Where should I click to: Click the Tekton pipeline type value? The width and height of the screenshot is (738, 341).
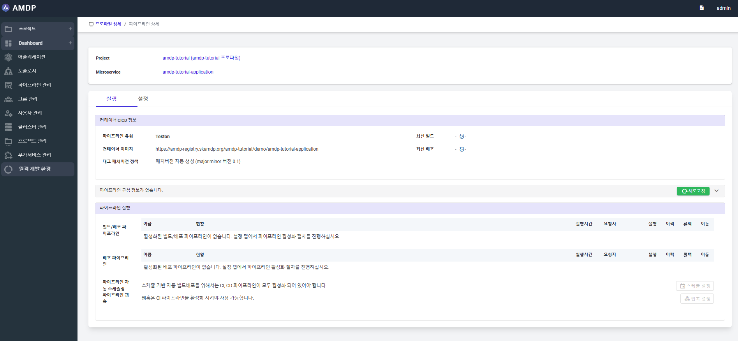[162, 137]
